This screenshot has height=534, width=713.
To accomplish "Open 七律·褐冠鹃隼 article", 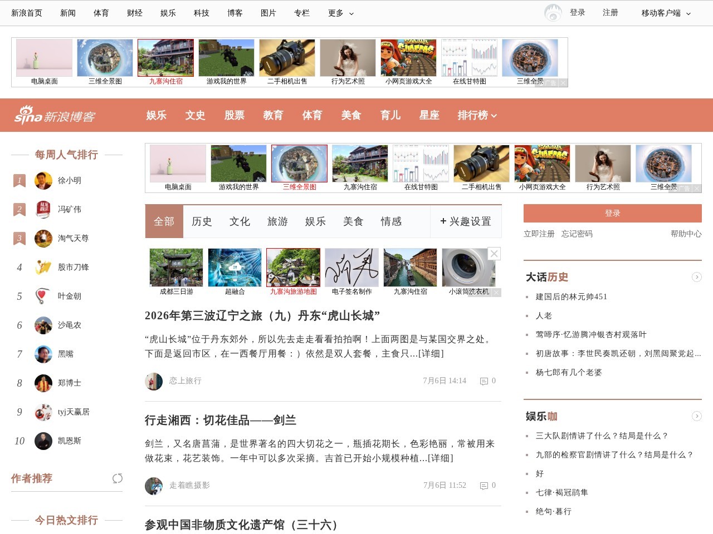I will pos(562,492).
